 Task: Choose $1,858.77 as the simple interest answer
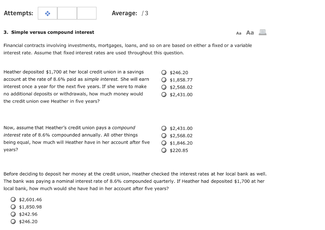164,80
